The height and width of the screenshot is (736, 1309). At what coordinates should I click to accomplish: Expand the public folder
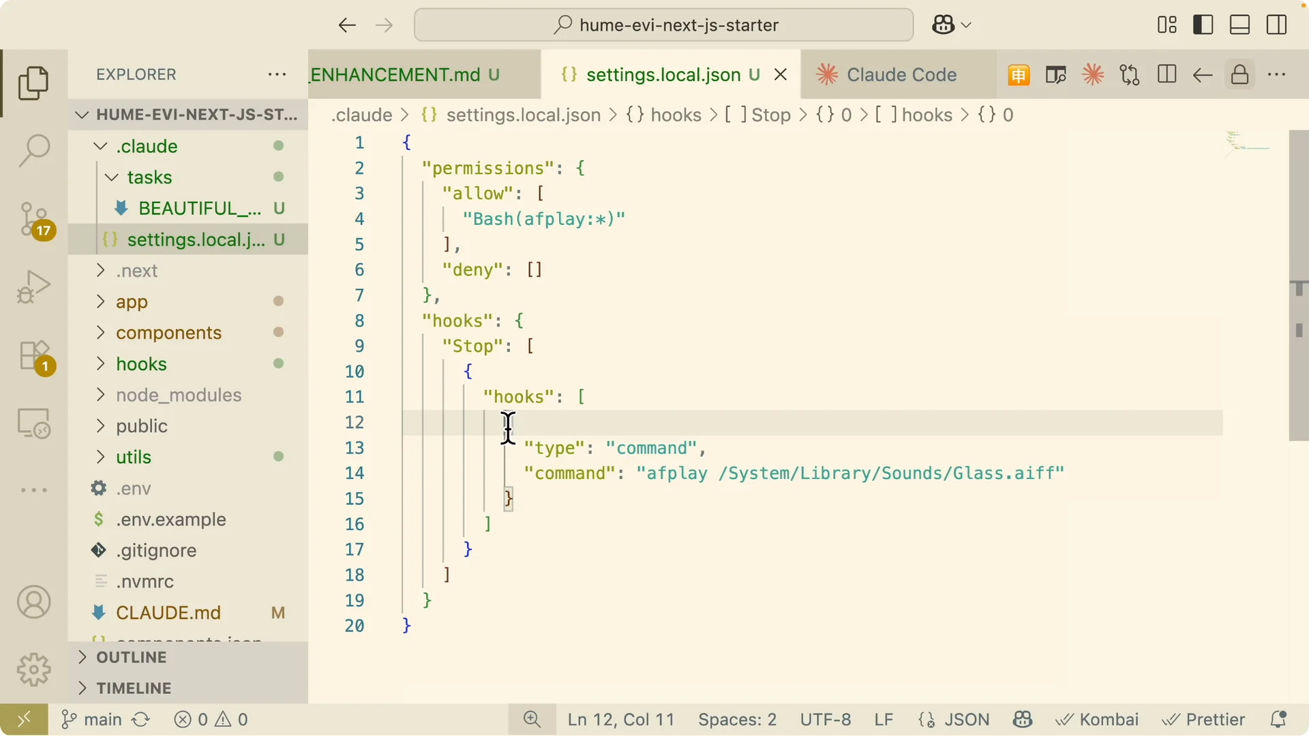pos(189,426)
